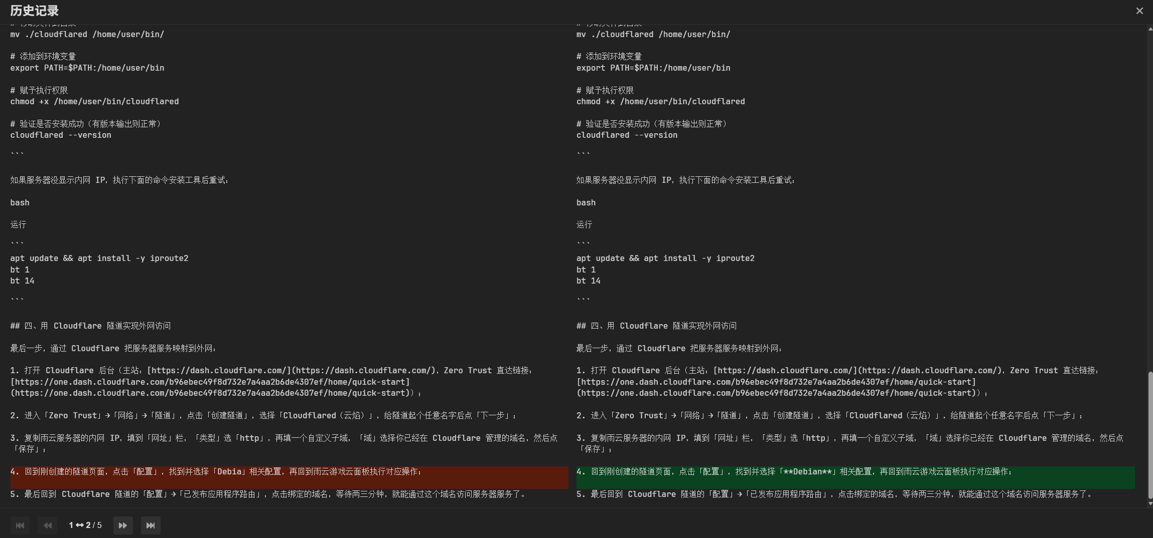Advance to the next version comparison

pos(123,525)
